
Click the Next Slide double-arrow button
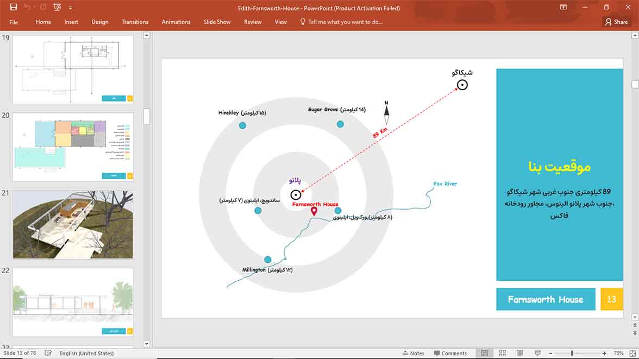point(635,333)
